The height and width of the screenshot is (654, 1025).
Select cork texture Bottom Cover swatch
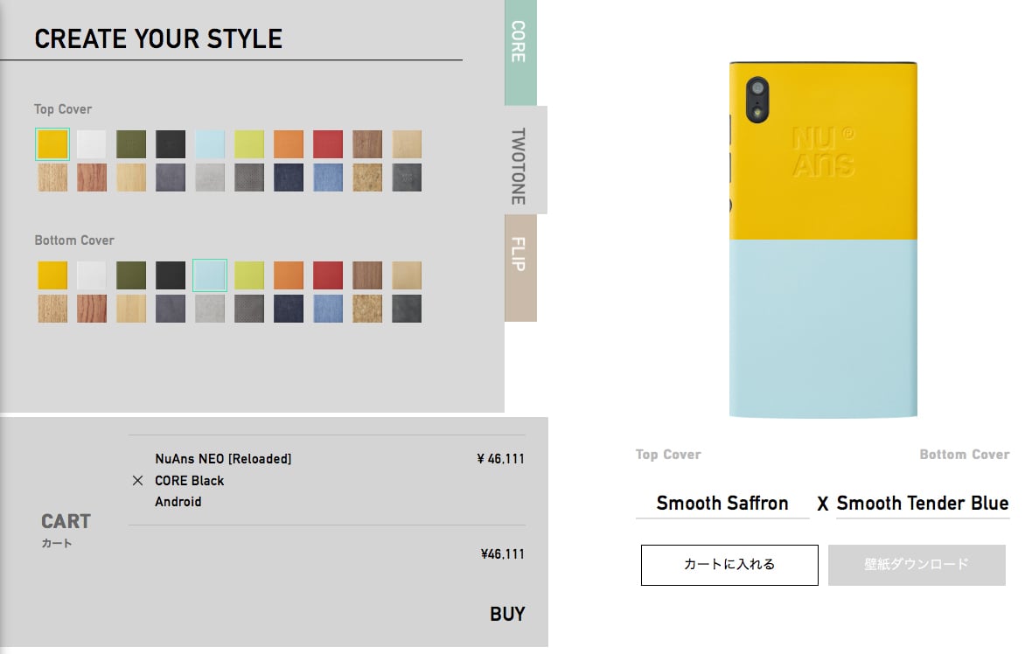[x=367, y=309]
